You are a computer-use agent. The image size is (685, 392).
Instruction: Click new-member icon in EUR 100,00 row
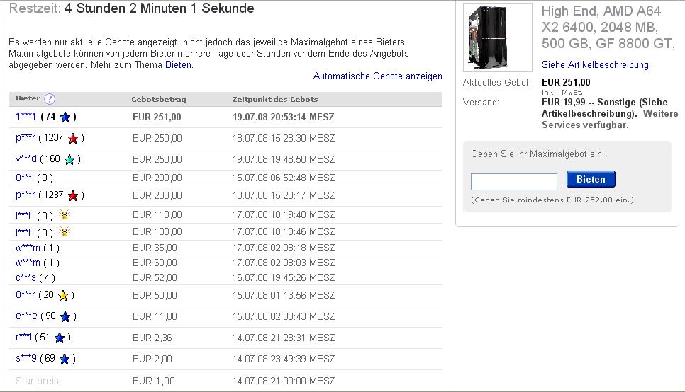point(65,231)
